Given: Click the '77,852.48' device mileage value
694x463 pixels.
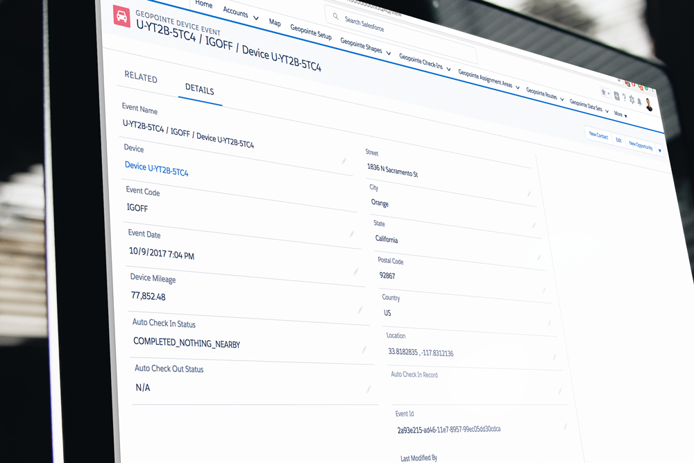Looking at the screenshot, I should (x=149, y=296).
